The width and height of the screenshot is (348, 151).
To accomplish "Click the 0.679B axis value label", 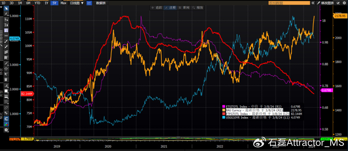I will [326, 90].
